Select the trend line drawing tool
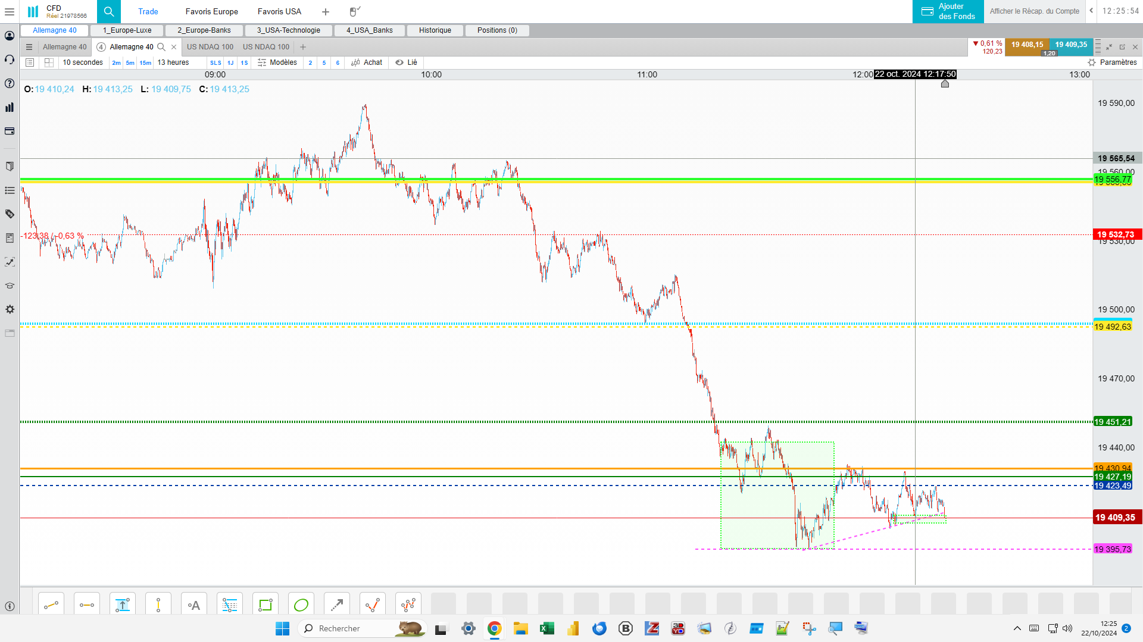 point(51,605)
